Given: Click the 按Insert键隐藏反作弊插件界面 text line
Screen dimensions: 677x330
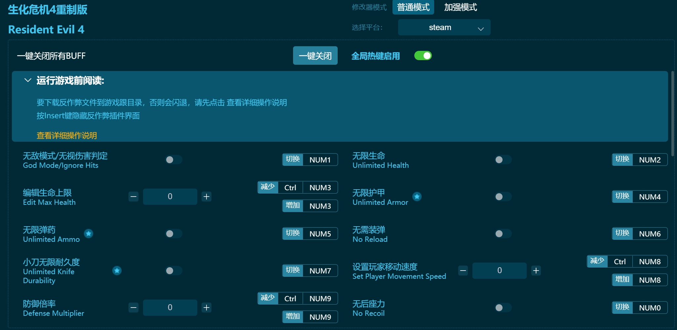Looking at the screenshot, I should pyautogui.click(x=88, y=116).
